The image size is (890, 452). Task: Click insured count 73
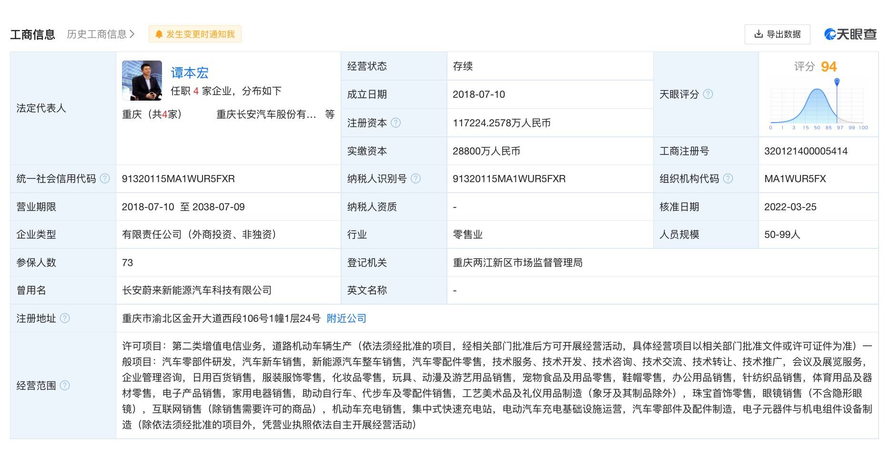(x=127, y=263)
